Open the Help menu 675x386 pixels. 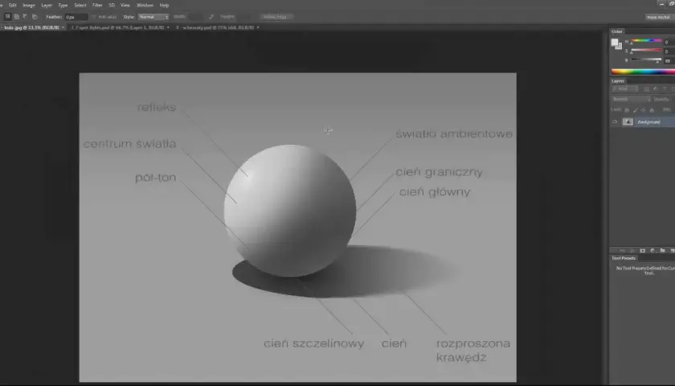pos(164,5)
